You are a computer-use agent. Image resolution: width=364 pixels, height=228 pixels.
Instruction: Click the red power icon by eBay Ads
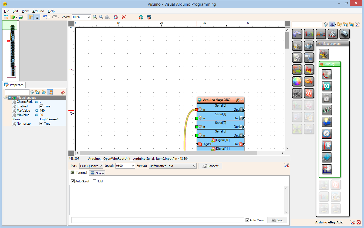(x=359, y=222)
